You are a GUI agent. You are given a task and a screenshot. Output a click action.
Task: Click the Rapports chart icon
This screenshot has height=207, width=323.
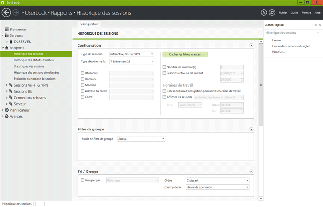[6, 48]
